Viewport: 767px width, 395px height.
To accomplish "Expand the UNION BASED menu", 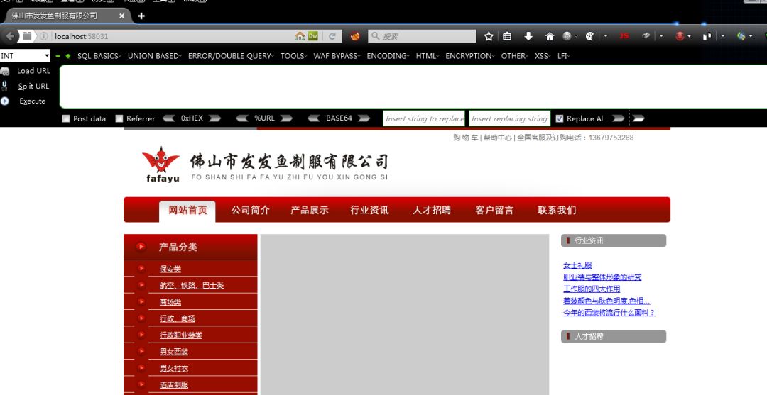I will point(155,56).
